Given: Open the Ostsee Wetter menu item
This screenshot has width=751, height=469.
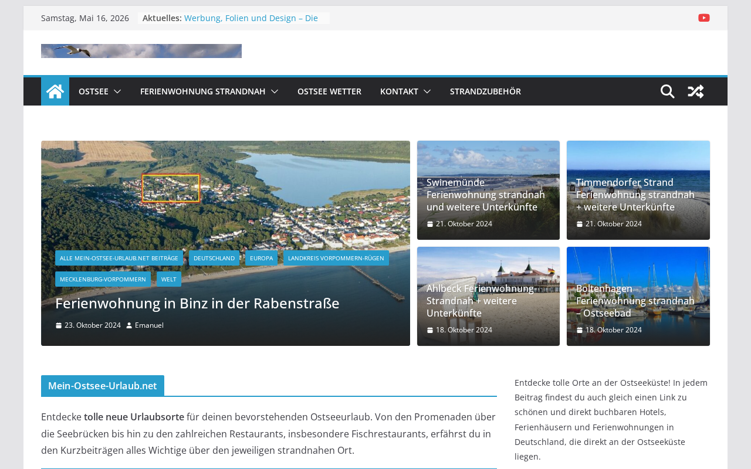Looking at the screenshot, I should pyautogui.click(x=329, y=91).
